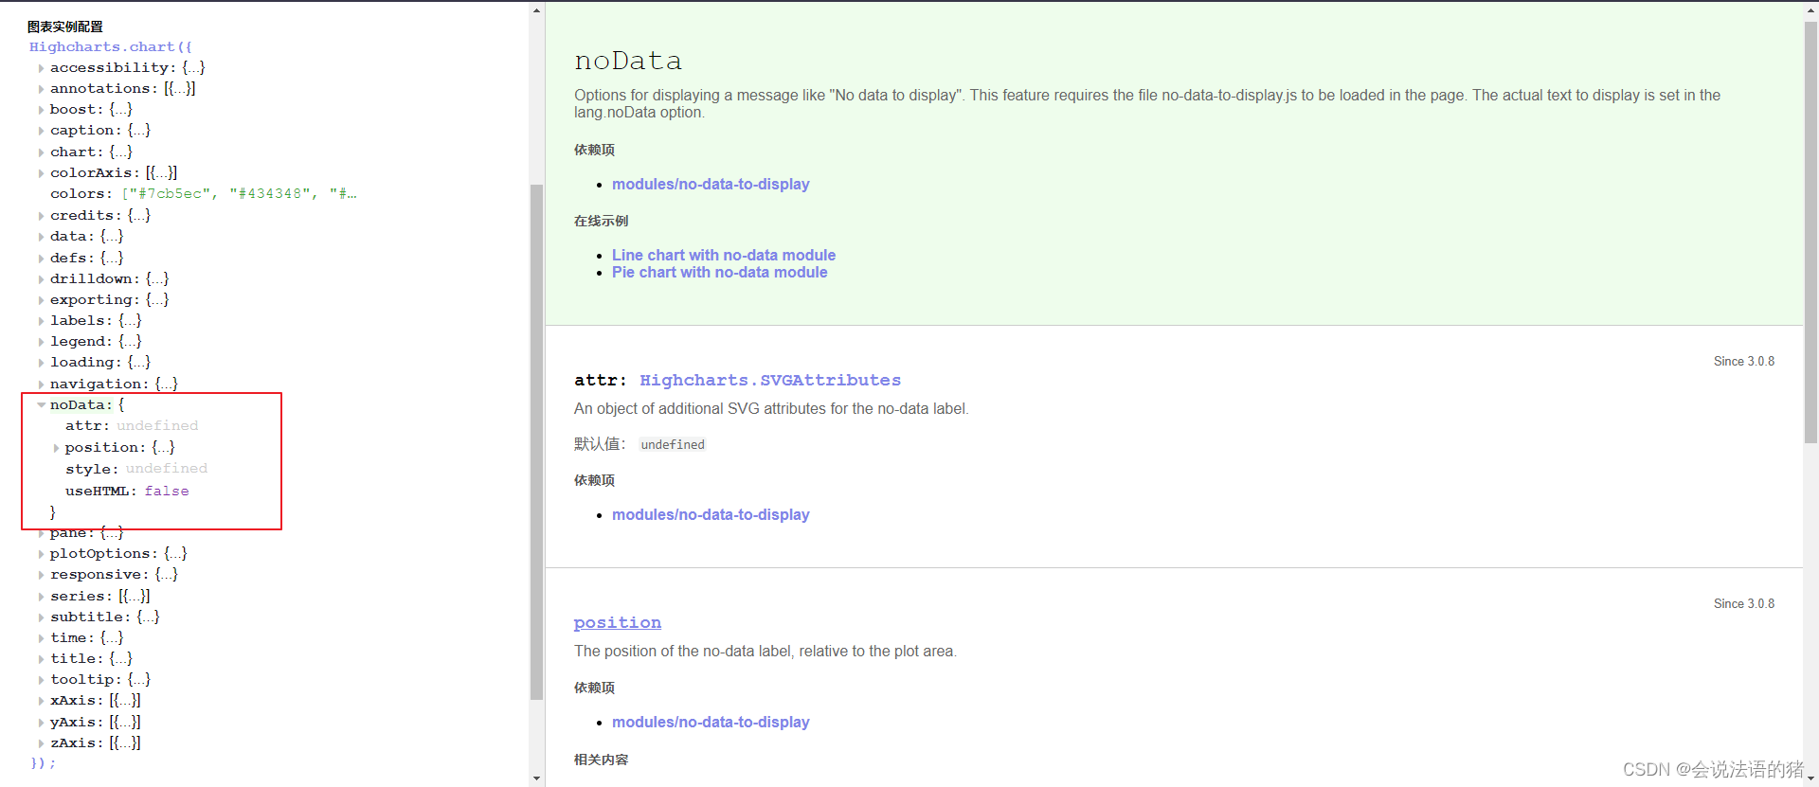Expand the time option node

[41, 638]
